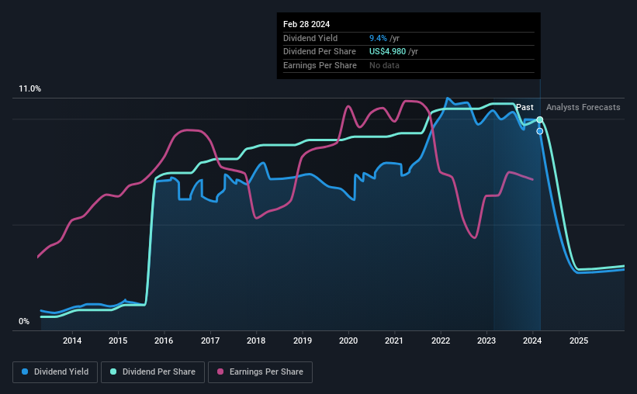Click the pink Earnings Per Share legend dot
Viewport: 637px width, 394px height.
[x=220, y=372]
